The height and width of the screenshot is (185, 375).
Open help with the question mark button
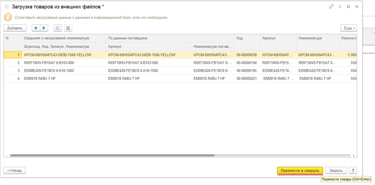353,170
